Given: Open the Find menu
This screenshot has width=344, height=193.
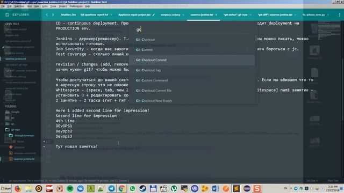Looking at the screenshot, I should click(x=29, y=6).
